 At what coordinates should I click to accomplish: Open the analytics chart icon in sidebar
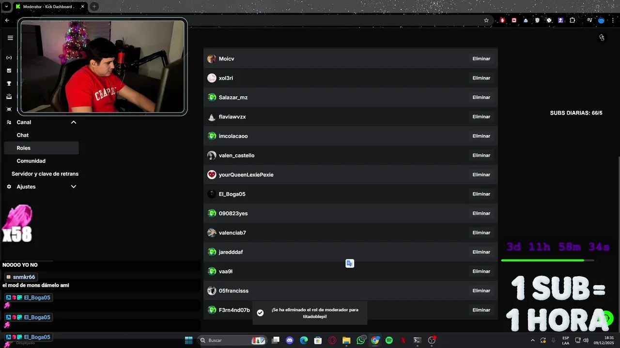click(9, 71)
